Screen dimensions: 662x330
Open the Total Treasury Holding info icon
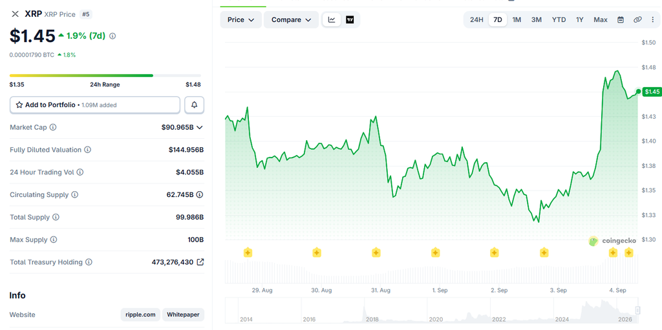point(89,262)
